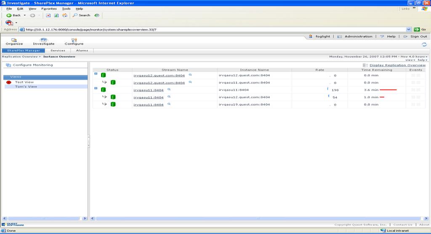The width and height of the screenshot is (431, 234).
Task: Open the small help dropdown under the date
Action: 423,60
